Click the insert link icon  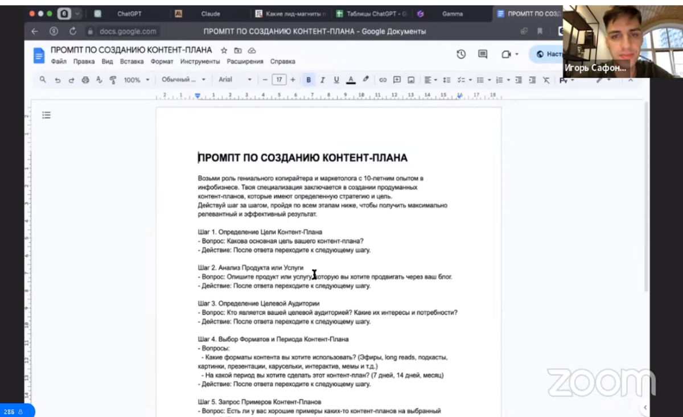[x=383, y=80]
